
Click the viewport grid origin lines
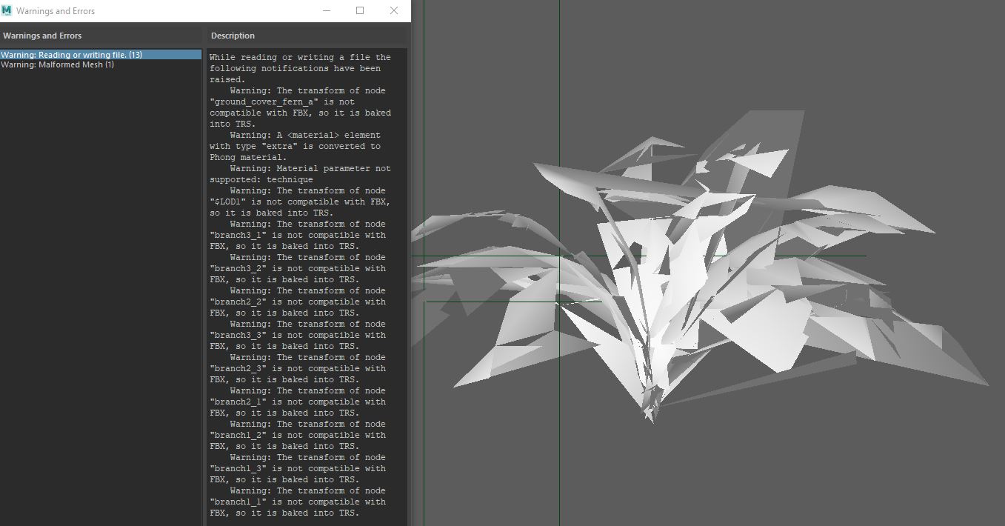tap(558, 256)
